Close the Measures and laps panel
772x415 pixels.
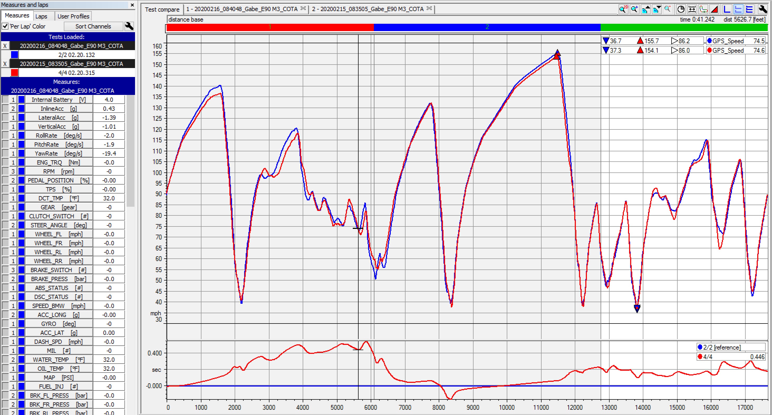click(132, 5)
